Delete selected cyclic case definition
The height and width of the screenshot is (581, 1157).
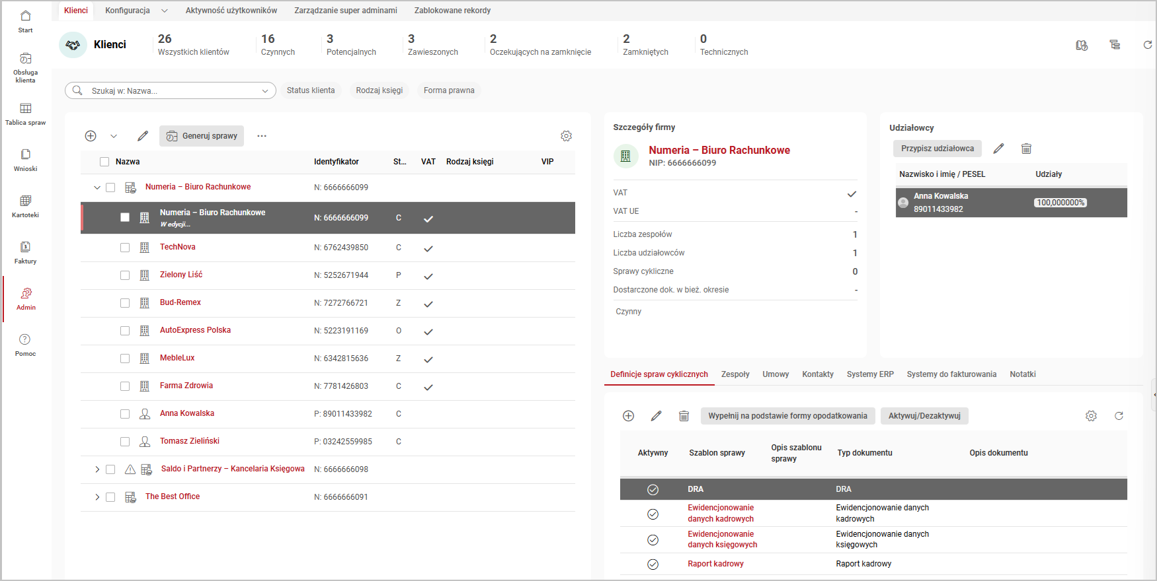click(x=684, y=416)
